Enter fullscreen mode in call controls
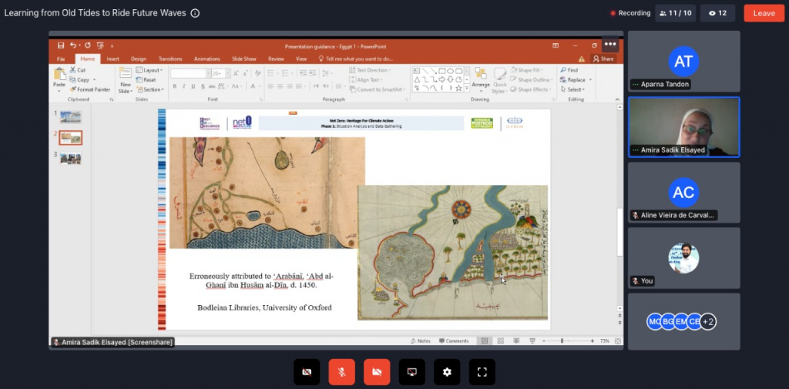Image resolution: width=789 pixels, height=389 pixels. point(482,372)
